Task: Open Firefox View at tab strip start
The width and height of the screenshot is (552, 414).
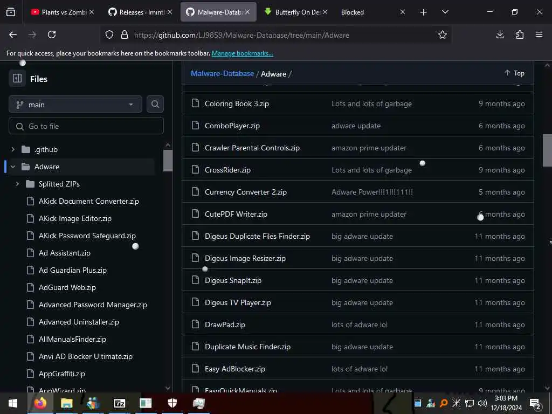Action: click(x=11, y=12)
